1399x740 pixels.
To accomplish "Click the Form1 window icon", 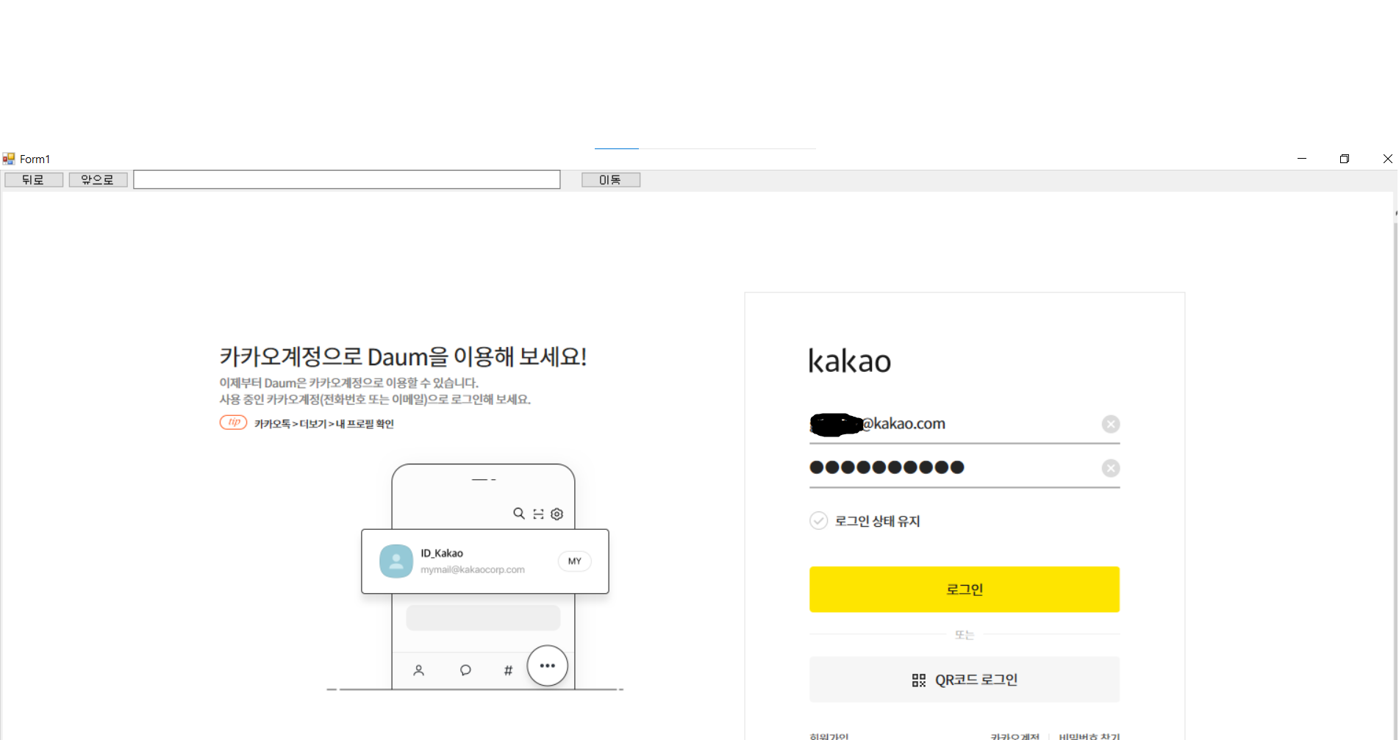I will (x=9, y=159).
